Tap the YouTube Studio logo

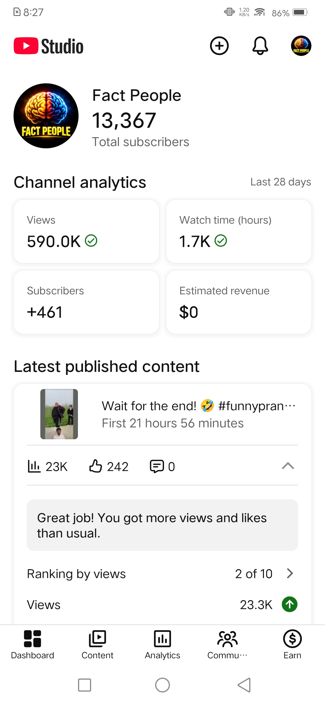[49, 46]
